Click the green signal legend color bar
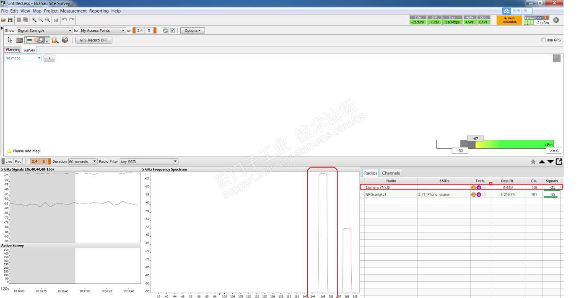 coord(514,144)
